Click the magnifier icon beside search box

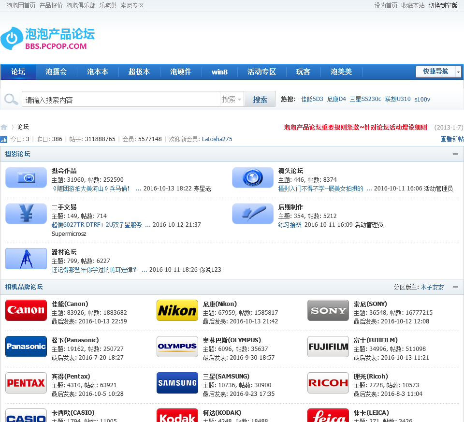(x=11, y=99)
